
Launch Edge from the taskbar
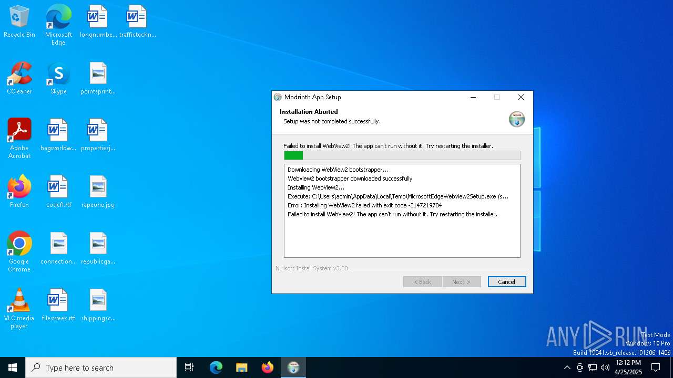(x=216, y=367)
